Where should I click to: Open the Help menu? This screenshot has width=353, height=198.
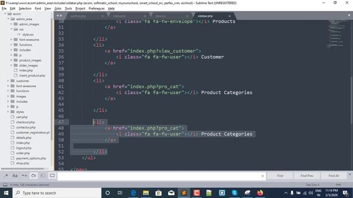click(x=111, y=9)
